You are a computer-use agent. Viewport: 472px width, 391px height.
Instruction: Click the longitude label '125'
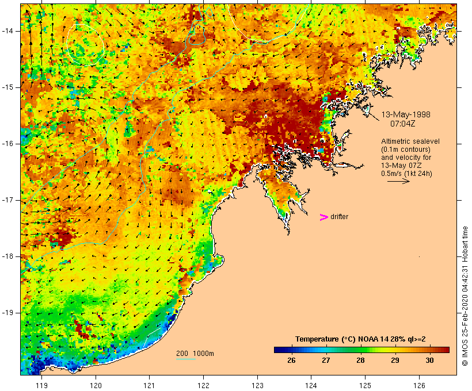[x=366, y=385]
